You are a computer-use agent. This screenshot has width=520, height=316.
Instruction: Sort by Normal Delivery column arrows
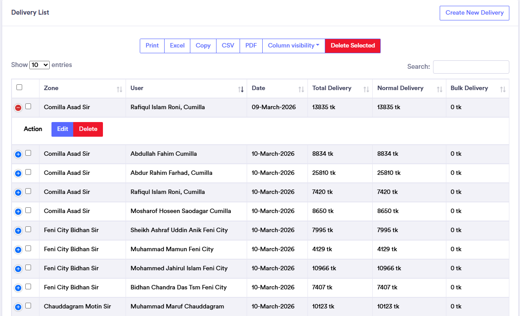(x=439, y=89)
